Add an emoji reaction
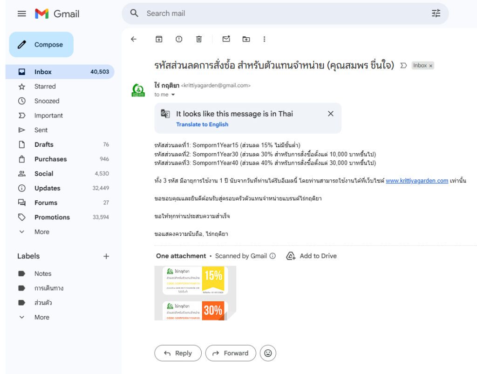 [x=268, y=353]
